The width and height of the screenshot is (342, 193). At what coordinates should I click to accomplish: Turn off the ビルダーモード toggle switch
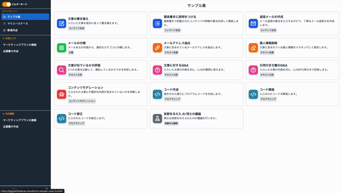click(x=6, y=4)
